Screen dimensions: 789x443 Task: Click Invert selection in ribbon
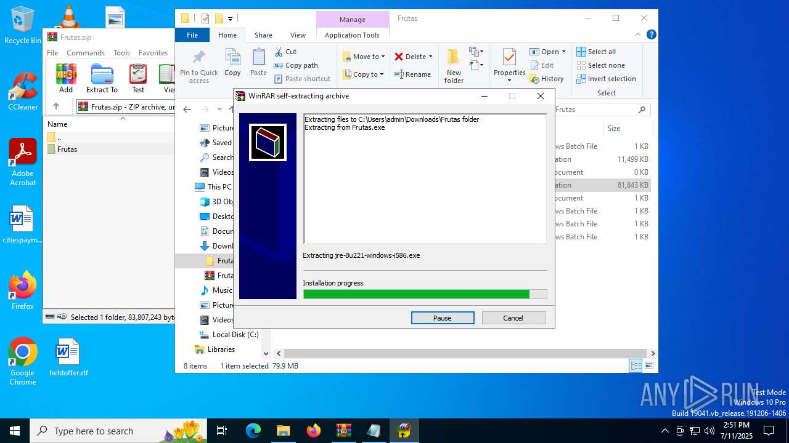coord(606,79)
